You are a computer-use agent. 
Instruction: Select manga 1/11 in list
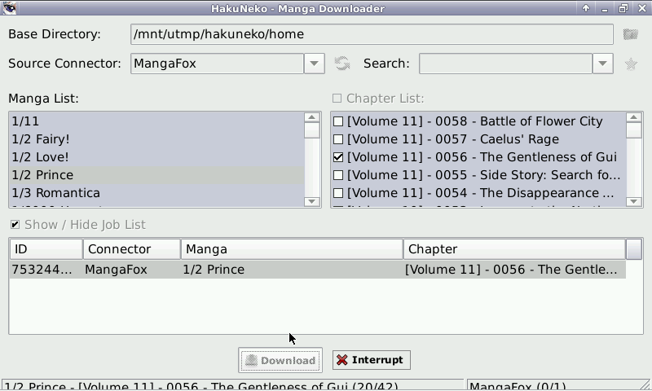click(156, 121)
